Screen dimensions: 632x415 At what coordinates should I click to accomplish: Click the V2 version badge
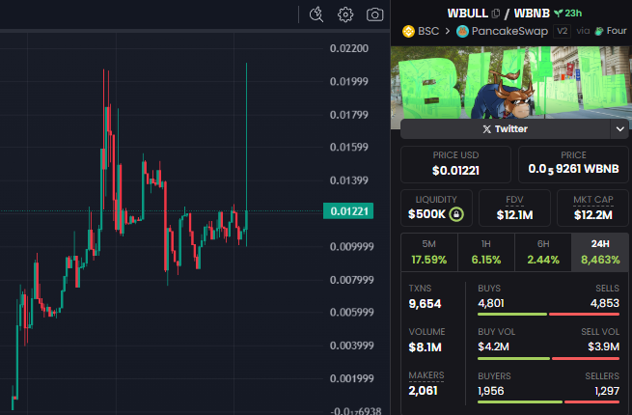[x=562, y=31]
